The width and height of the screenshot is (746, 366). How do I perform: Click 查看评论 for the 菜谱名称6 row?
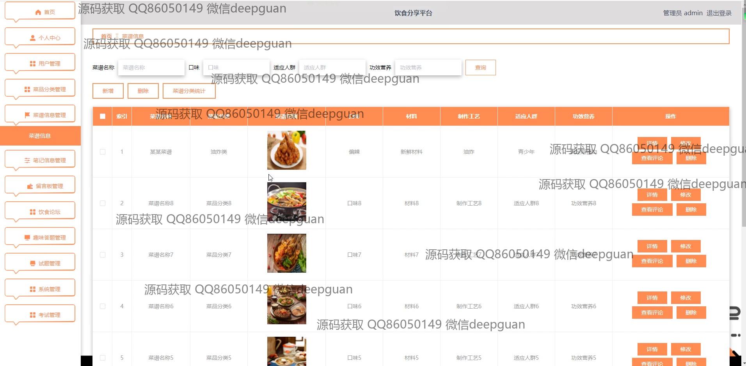coord(652,313)
